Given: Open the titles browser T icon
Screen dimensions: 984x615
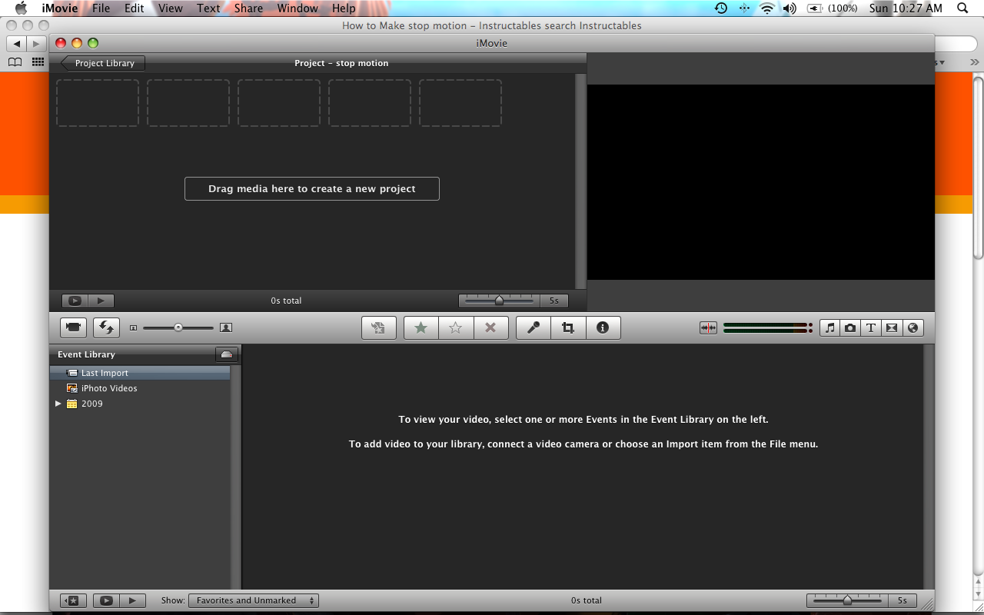Looking at the screenshot, I should (871, 327).
